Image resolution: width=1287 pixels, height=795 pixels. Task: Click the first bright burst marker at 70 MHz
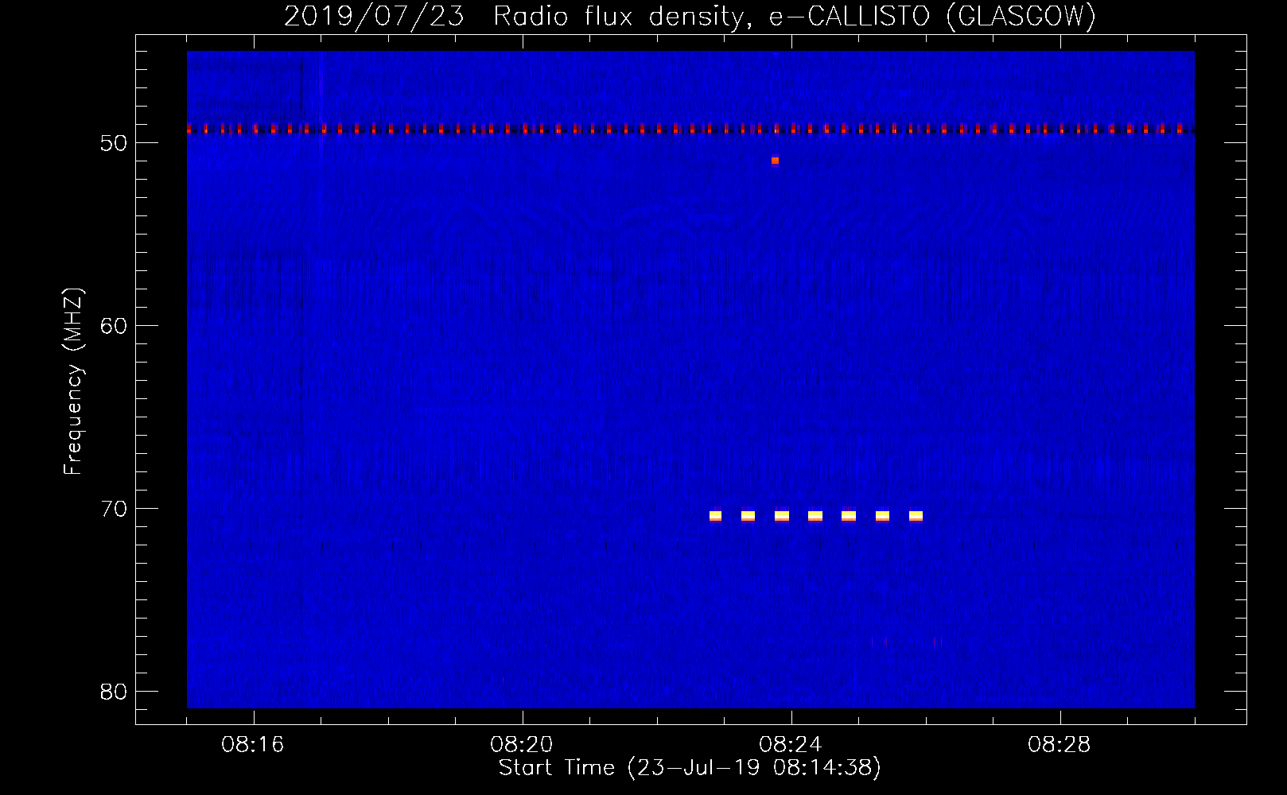click(715, 516)
